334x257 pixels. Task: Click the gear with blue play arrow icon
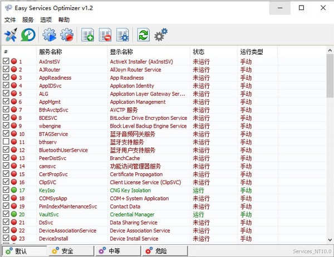pyautogui.click(x=49, y=35)
